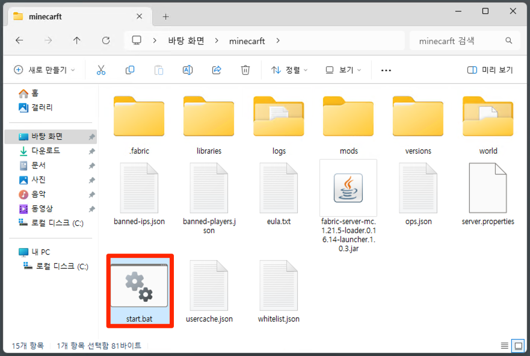Select the .fabric folder
The height and width of the screenshot is (356, 530).
(x=139, y=125)
